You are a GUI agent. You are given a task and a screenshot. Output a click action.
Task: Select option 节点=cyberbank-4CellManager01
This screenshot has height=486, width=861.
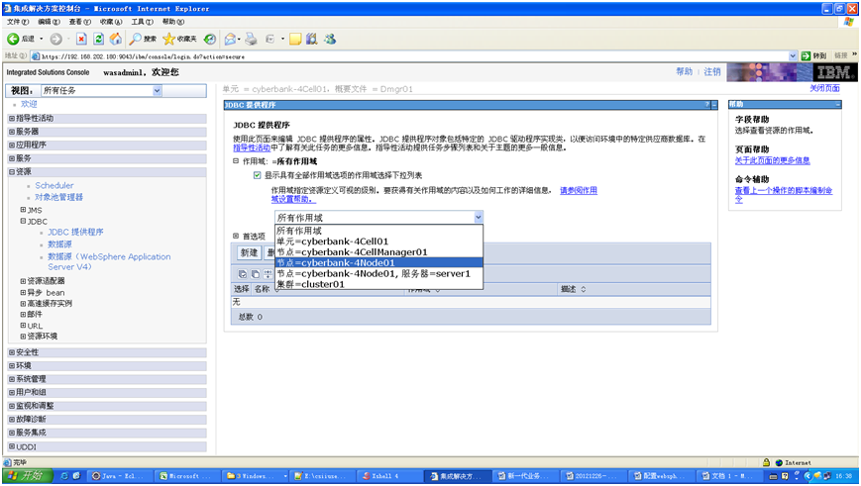point(378,252)
